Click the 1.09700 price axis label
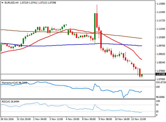This screenshot has width=166, height=122. (x=161, y=46)
